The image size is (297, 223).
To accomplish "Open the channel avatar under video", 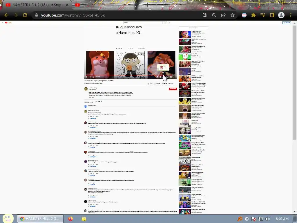I will point(86,89).
